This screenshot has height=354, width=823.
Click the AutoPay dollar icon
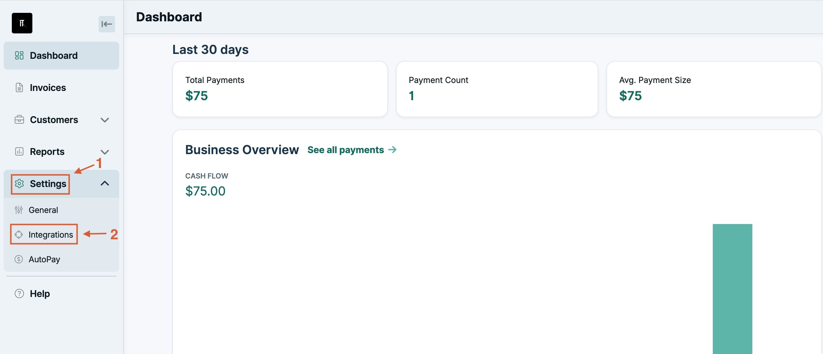[x=19, y=259]
